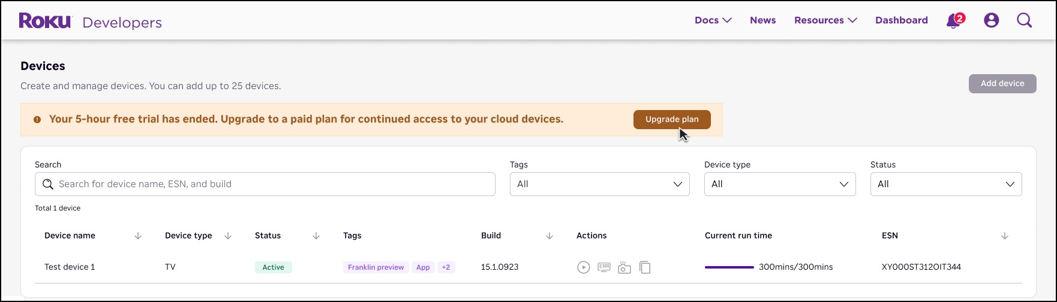The height and width of the screenshot is (302, 1057).
Task: Open the Device type filter dropdown
Action: 780,184
